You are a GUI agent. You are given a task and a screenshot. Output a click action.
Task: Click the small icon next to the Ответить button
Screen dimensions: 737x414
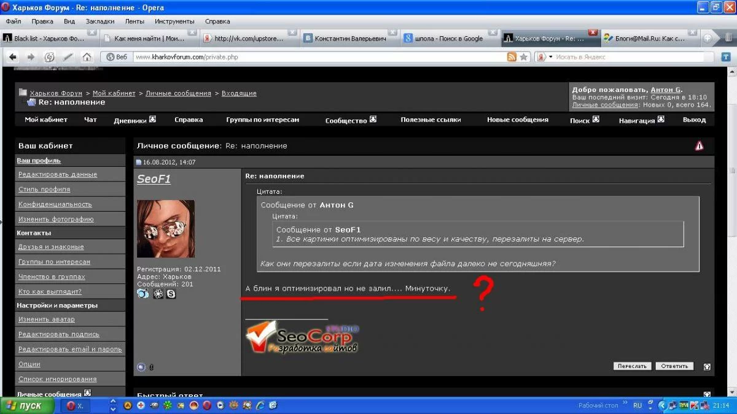click(707, 367)
